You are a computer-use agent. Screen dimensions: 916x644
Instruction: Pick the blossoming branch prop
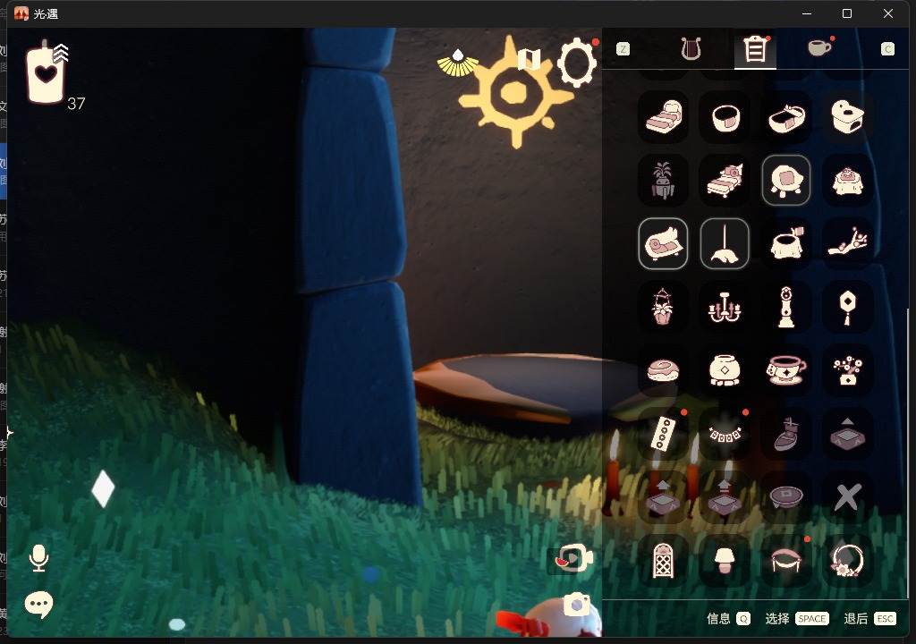(847, 243)
